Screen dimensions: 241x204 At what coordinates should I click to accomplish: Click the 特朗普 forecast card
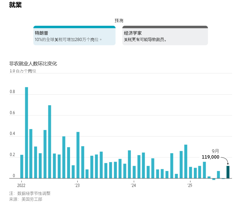tap(74, 36)
